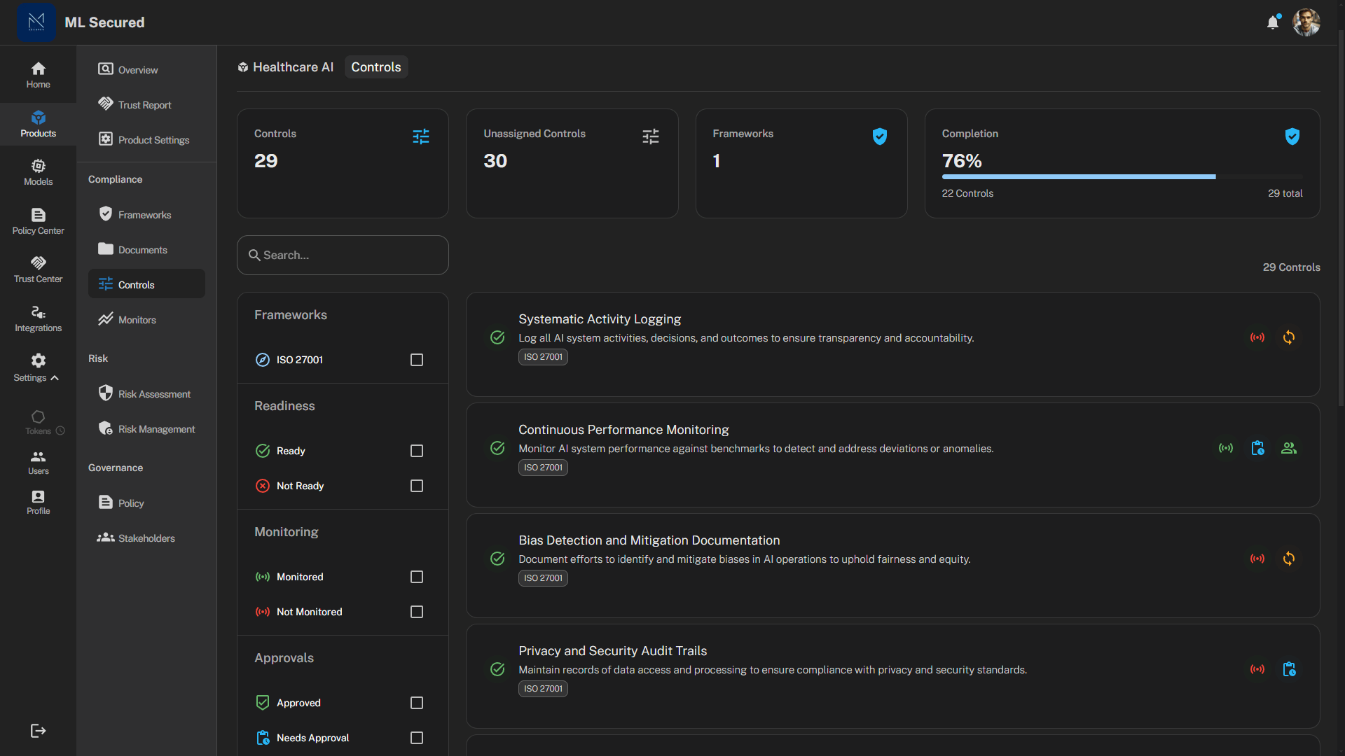The image size is (1345, 756).
Task: Tick the Needs Approval filter checkbox
Action: (x=417, y=738)
